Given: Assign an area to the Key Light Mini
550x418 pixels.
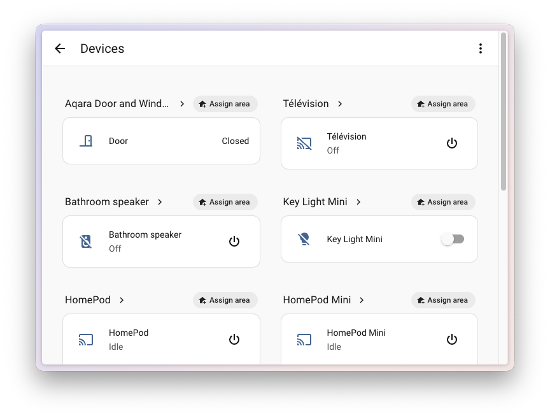Looking at the screenshot, I should point(443,201).
